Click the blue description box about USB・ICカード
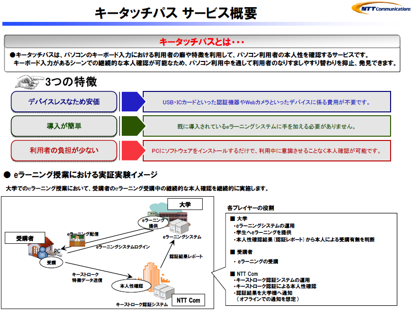Screen dimensions: 412x310 (x=267, y=102)
